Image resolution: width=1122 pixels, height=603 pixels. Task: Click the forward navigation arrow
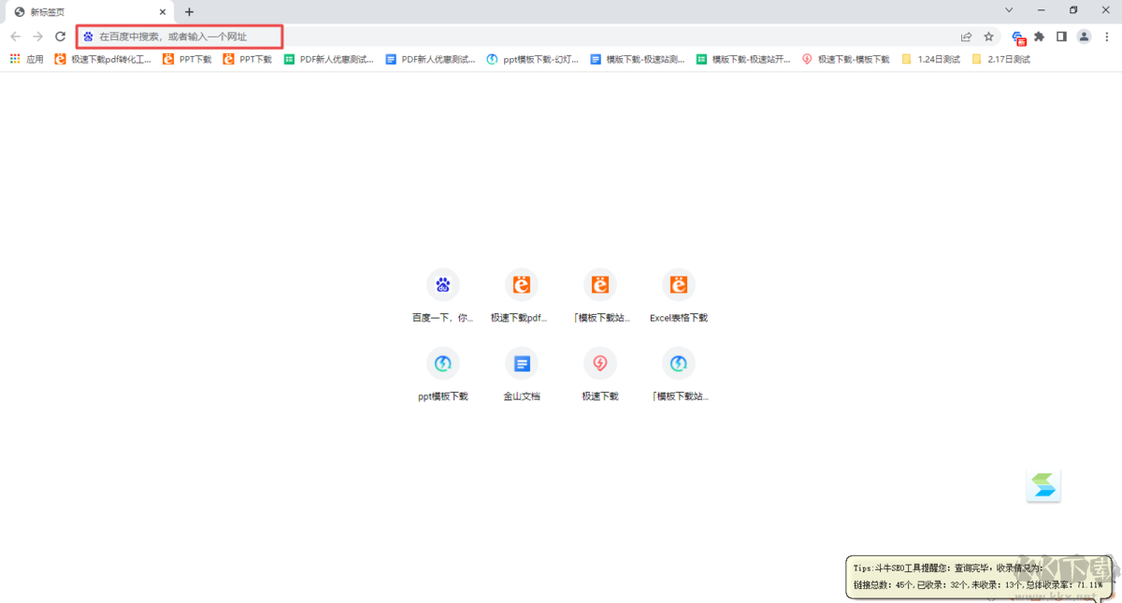click(x=37, y=36)
